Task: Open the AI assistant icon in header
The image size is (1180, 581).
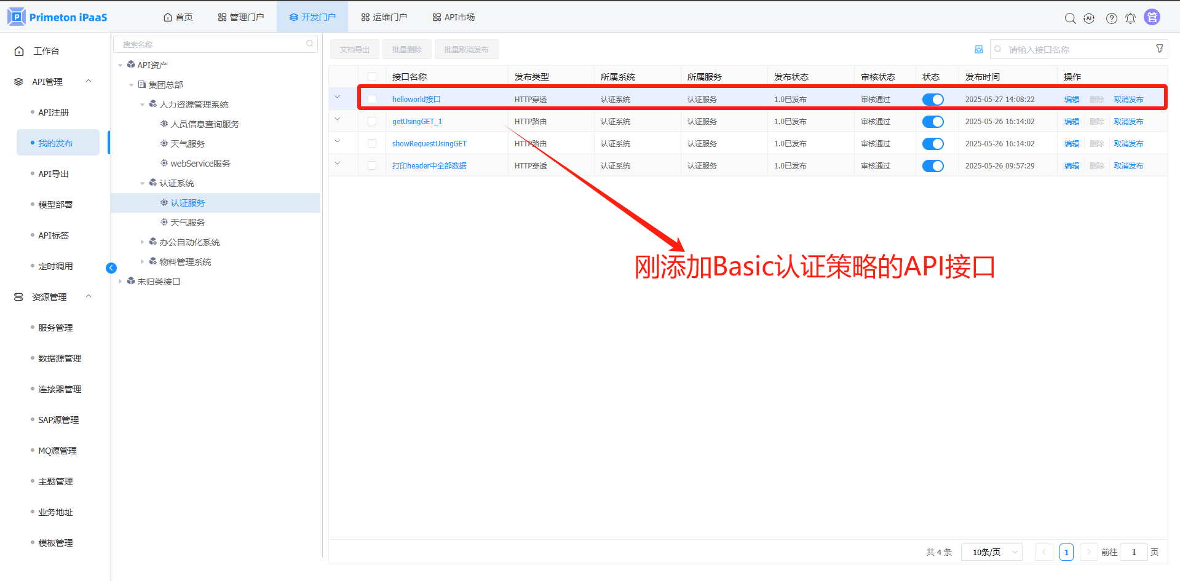Action: pos(1089,18)
